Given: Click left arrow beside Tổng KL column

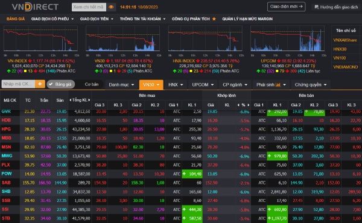Looking at the screenshot, I should coord(70,100).
